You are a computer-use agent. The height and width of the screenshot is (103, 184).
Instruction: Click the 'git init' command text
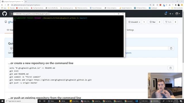tap(14, 71)
